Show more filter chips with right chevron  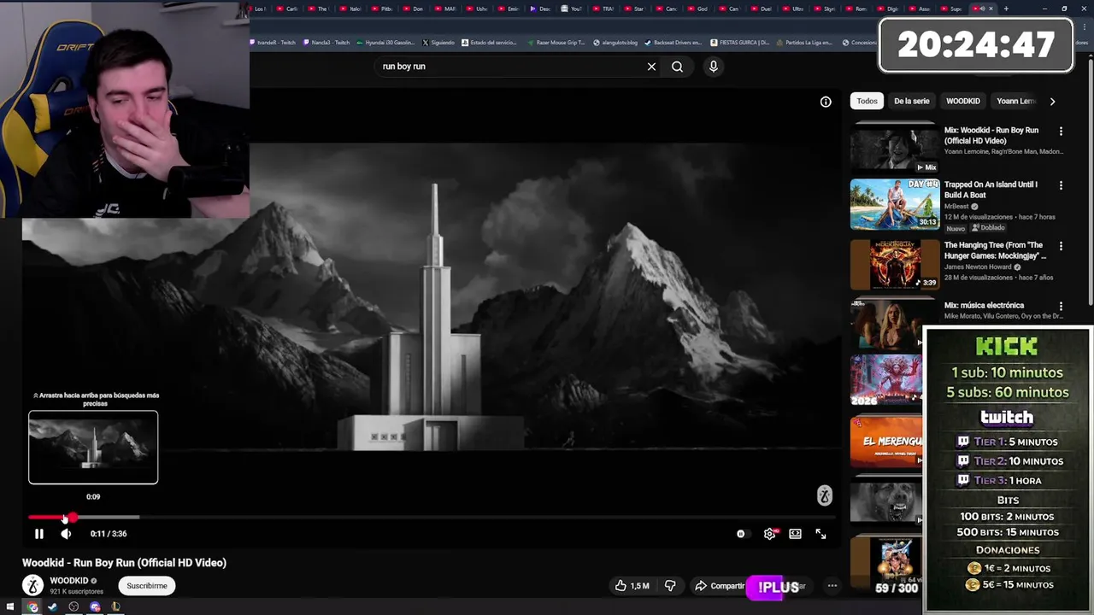pyautogui.click(x=1052, y=102)
